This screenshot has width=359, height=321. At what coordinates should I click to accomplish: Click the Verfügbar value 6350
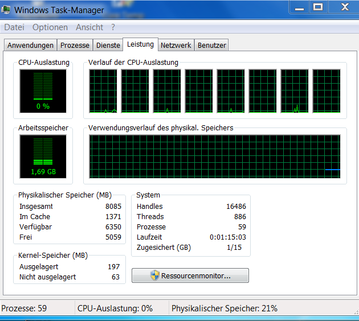pos(113,227)
